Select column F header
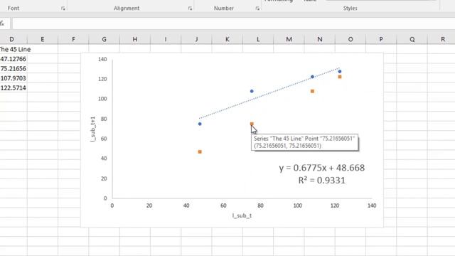This screenshot has height=256, width=455. point(73,39)
